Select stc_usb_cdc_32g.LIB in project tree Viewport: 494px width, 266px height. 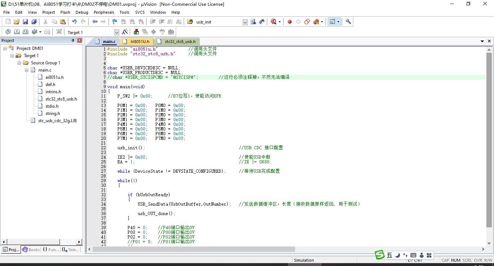pos(57,121)
